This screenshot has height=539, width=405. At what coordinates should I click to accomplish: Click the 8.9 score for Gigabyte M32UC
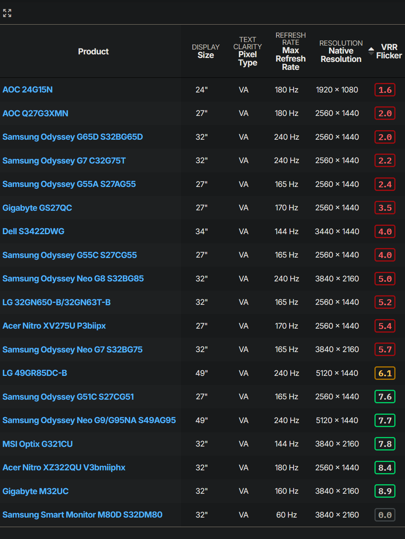pos(385,491)
